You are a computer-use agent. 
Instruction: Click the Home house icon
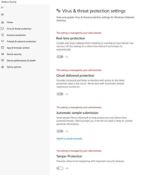pyautogui.click(x=2, y=22)
